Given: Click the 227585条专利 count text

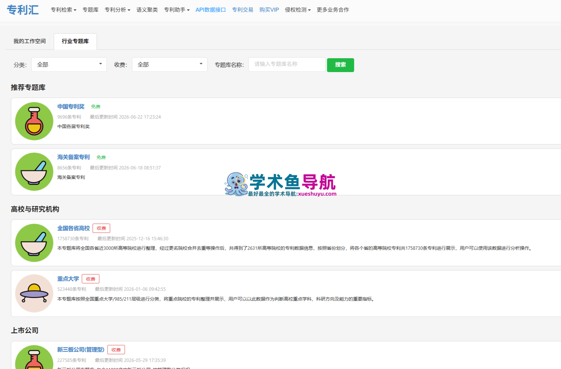Looking at the screenshot, I should coord(71,360).
